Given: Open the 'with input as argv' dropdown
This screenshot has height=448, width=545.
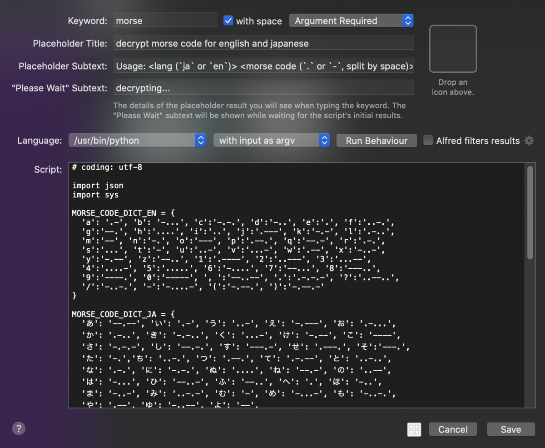Looking at the screenshot, I should pos(272,141).
